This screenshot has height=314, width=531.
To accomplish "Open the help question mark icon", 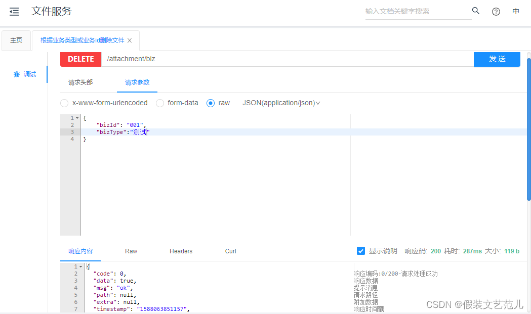I will 496,12.
